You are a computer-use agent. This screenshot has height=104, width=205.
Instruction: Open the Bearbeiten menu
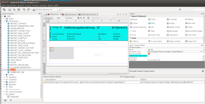12,5
